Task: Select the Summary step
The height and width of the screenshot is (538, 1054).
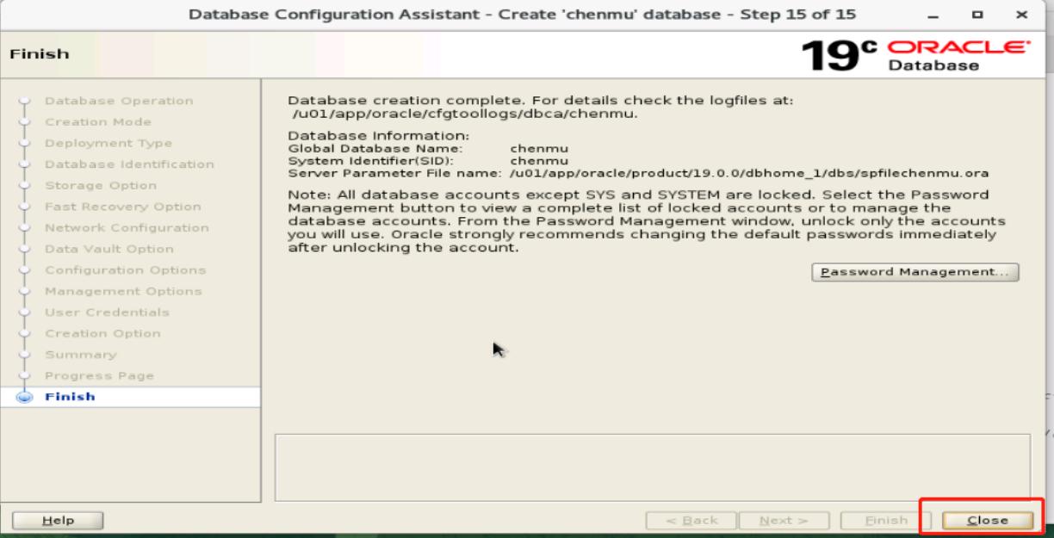Action: 80,354
